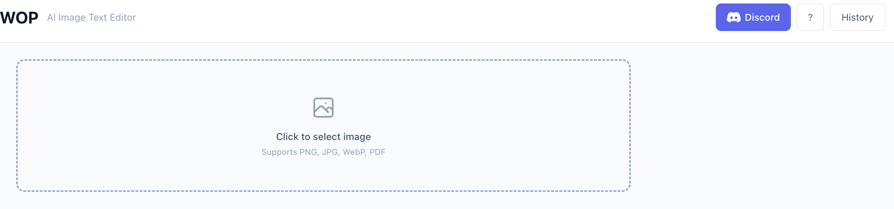Click the 'AI Image Text Editor' subtitle
Image resolution: width=894 pixels, height=209 pixels.
coord(92,17)
